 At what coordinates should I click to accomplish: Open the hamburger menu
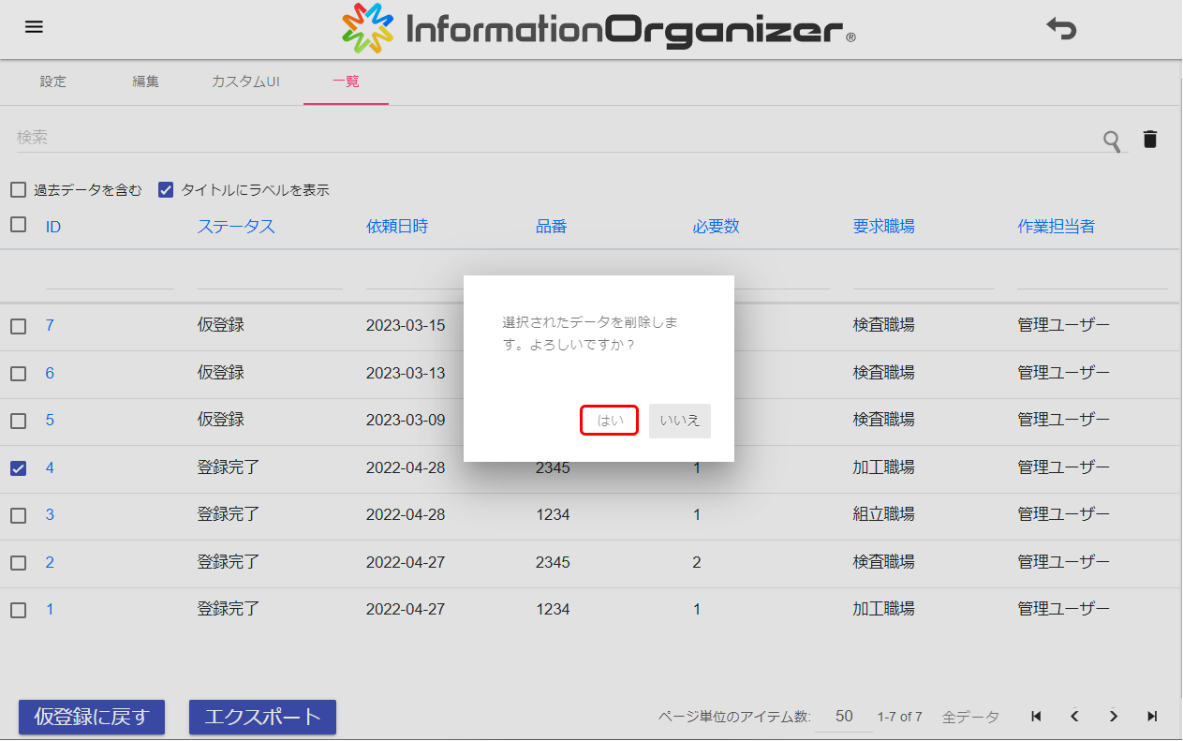tap(34, 27)
